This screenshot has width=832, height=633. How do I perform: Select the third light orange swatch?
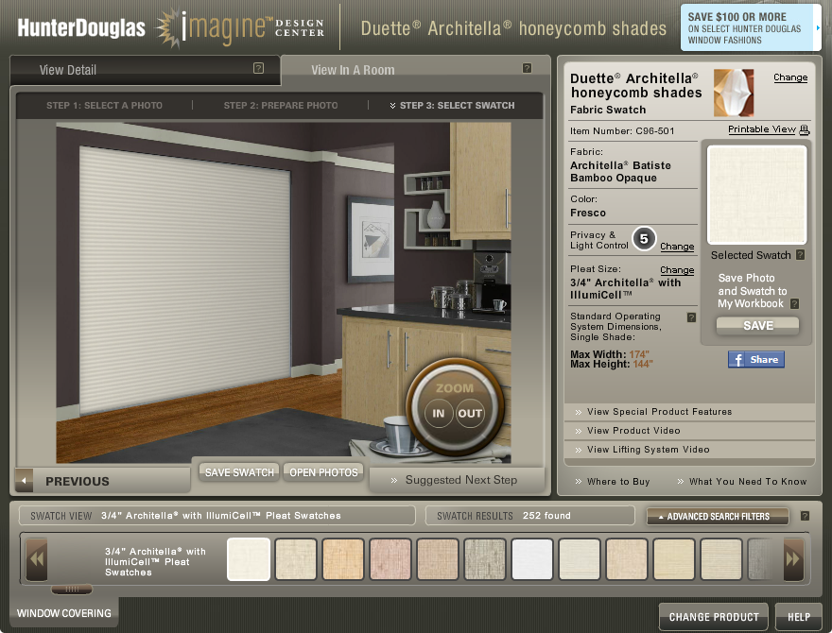[343, 559]
